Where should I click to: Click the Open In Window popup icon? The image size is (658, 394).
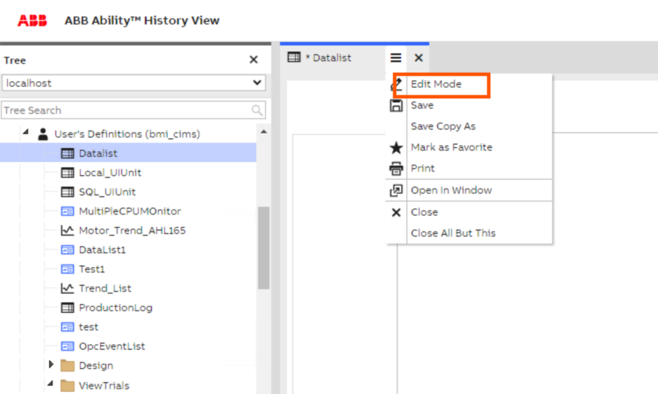(x=396, y=190)
